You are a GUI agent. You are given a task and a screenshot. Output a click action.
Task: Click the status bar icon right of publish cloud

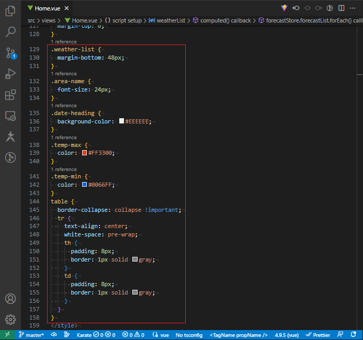coord(66,335)
